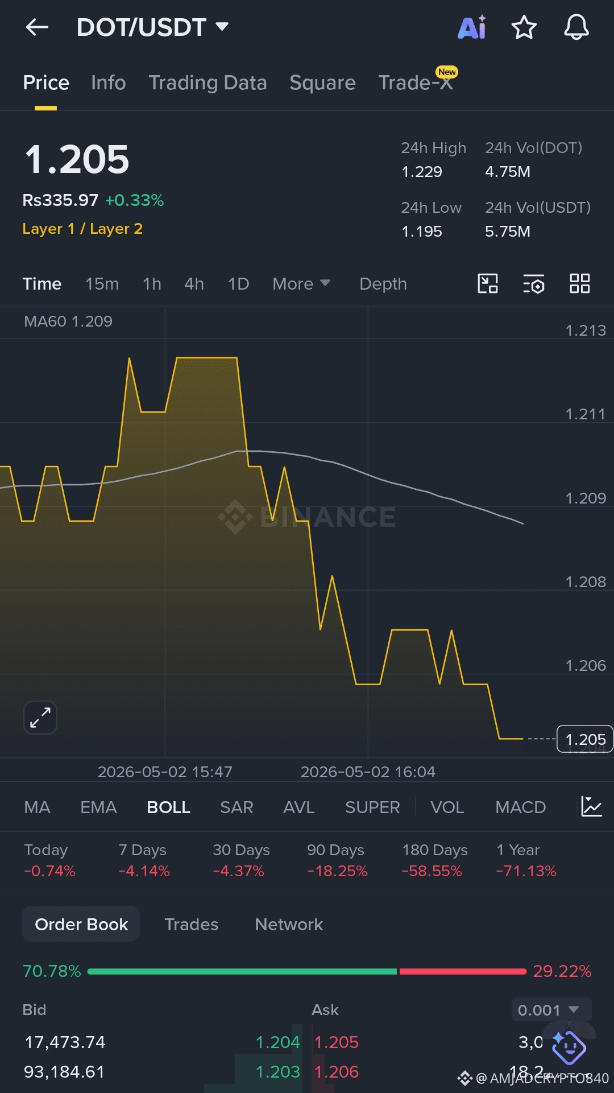Tap the 24h Low value 1.195
This screenshot has height=1093, width=614.
[x=422, y=232]
